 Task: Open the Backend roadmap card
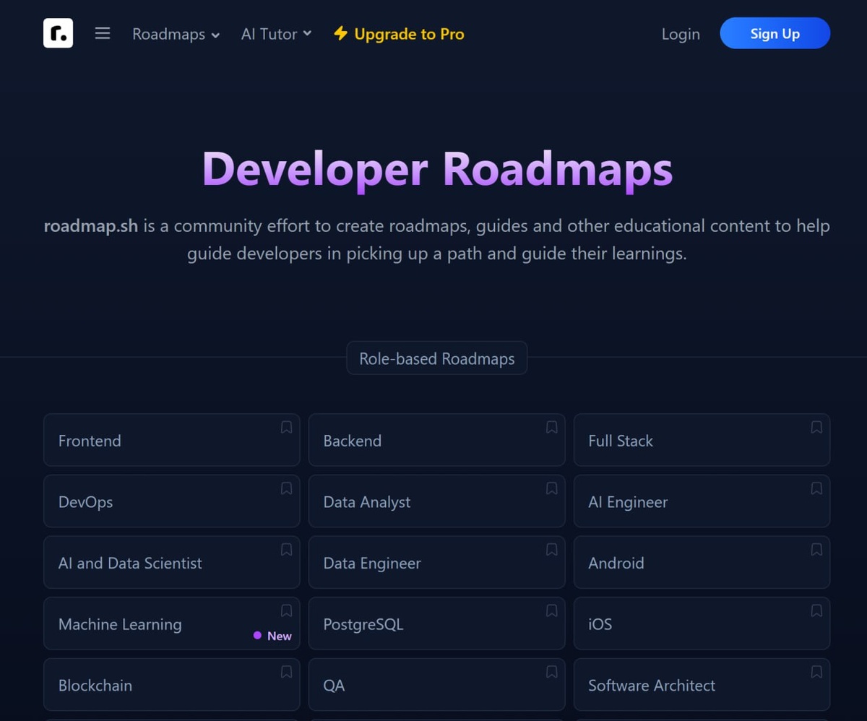click(436, 440)
